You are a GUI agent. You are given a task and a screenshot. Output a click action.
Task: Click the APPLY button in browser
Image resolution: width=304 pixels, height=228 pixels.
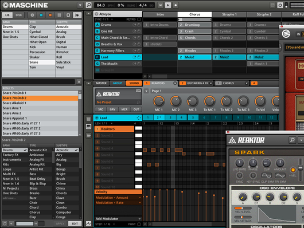tap(60, 223)
